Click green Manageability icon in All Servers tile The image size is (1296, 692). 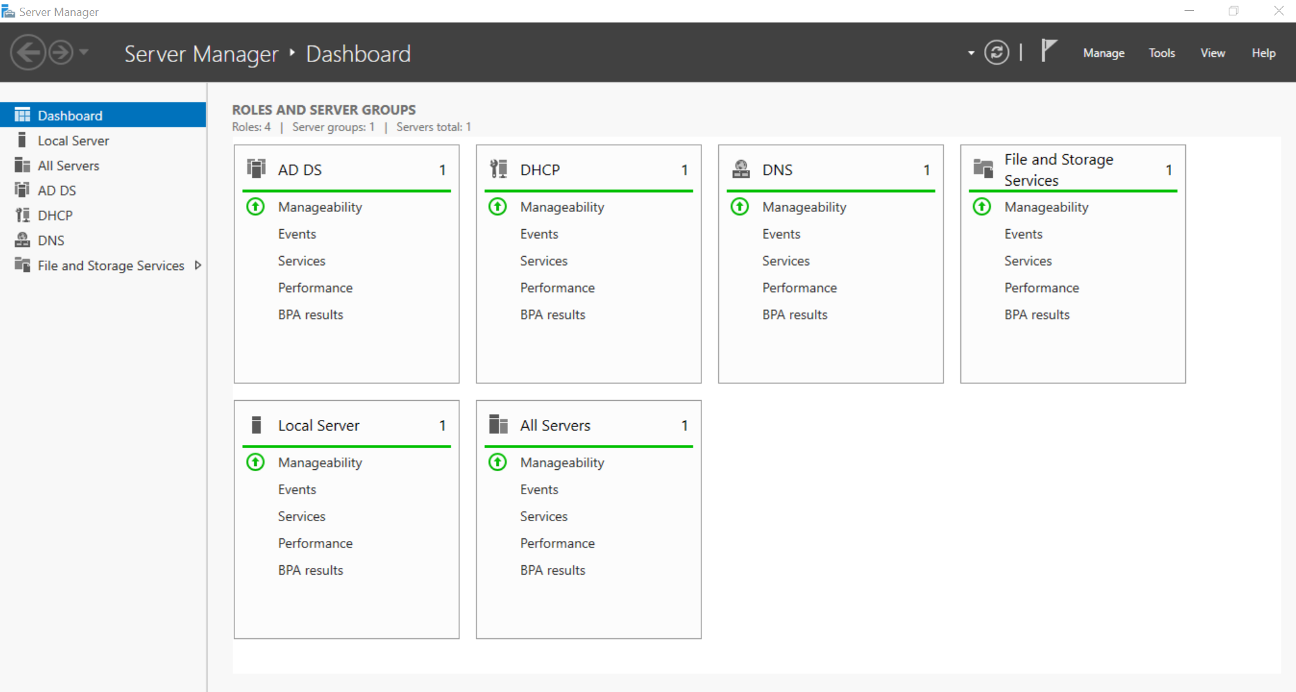click(x=498, y=462)
